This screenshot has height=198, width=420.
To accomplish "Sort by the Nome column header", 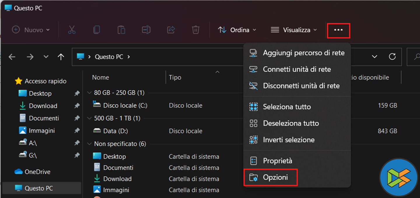I will [101, 77].
